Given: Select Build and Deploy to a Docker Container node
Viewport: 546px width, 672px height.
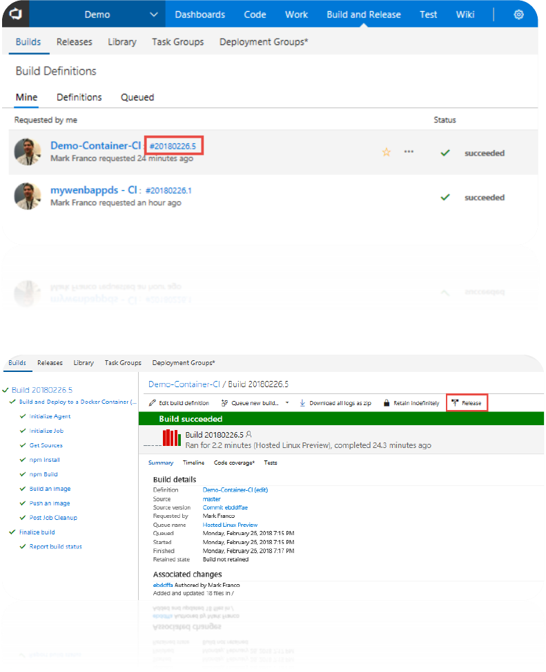Looking at the screenshot, I should point(78,402).
